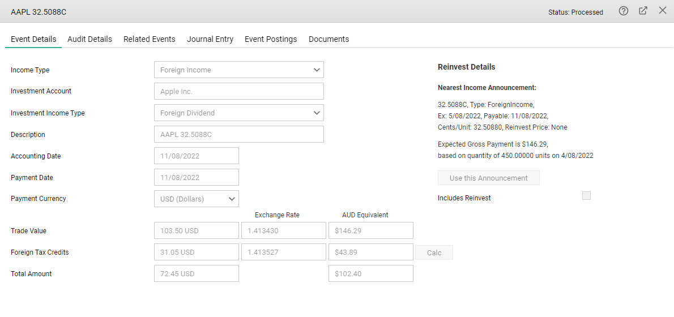Click the Exchange Rate column header

click(x=278, y=215)
